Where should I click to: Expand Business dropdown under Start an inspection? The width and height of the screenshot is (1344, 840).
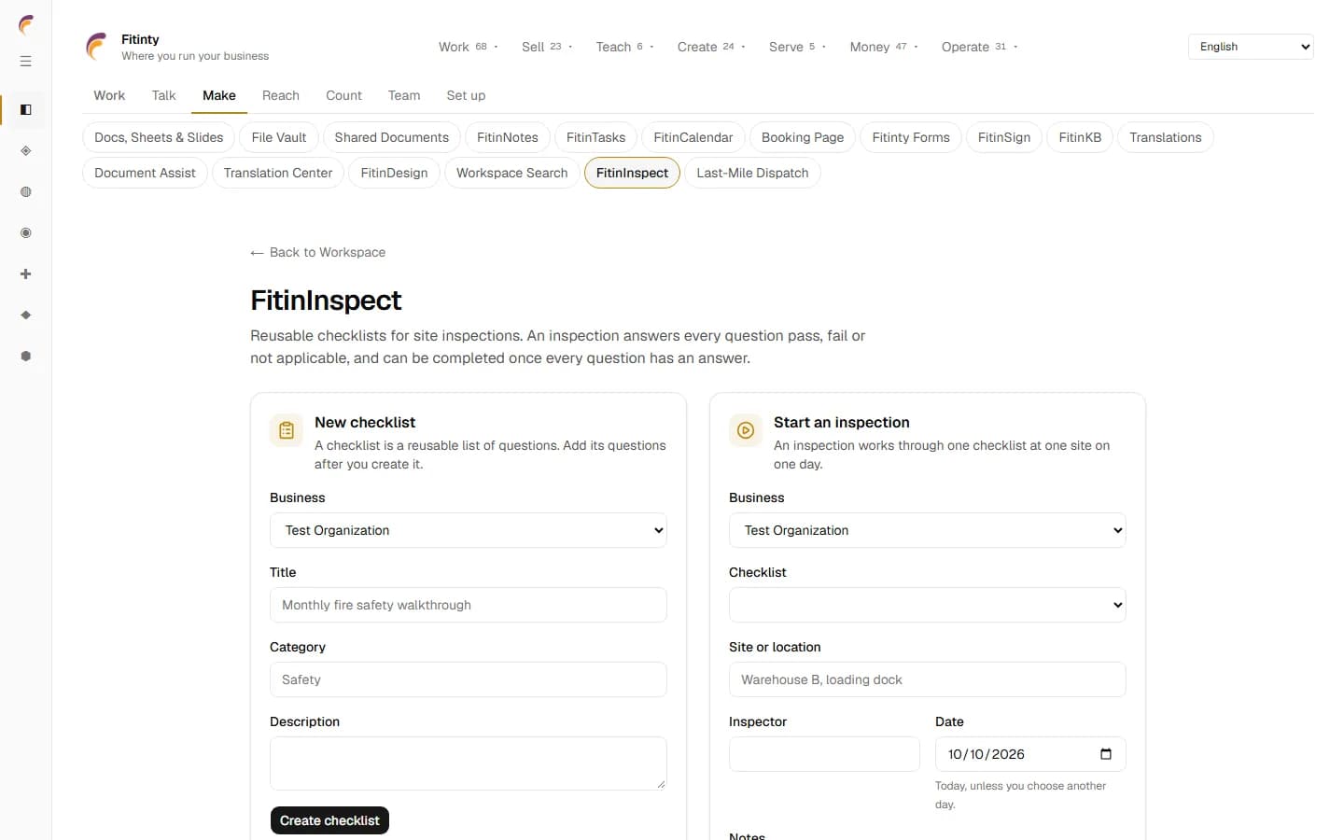tap(928, 530)
